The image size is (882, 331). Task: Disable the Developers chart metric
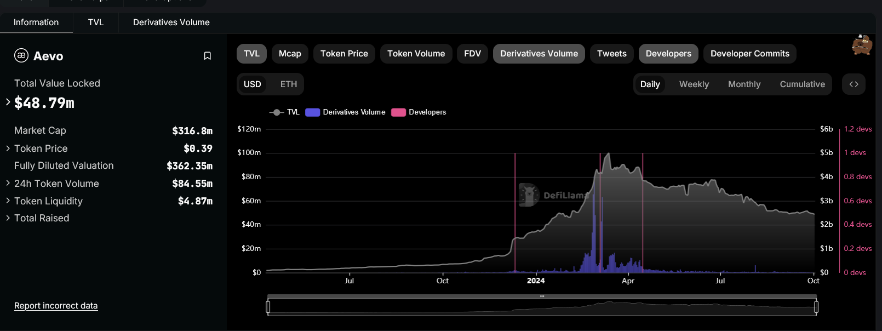tap(668, 54)
